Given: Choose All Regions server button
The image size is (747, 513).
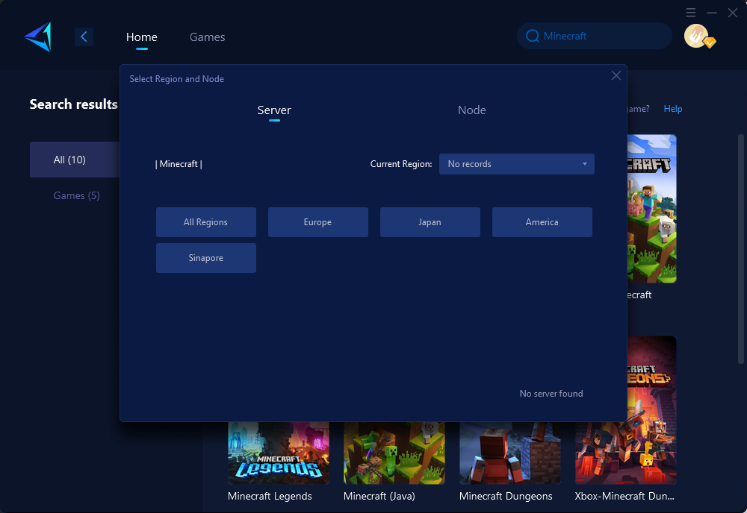Looking at the screenshot, I should [x=206, y=222].
